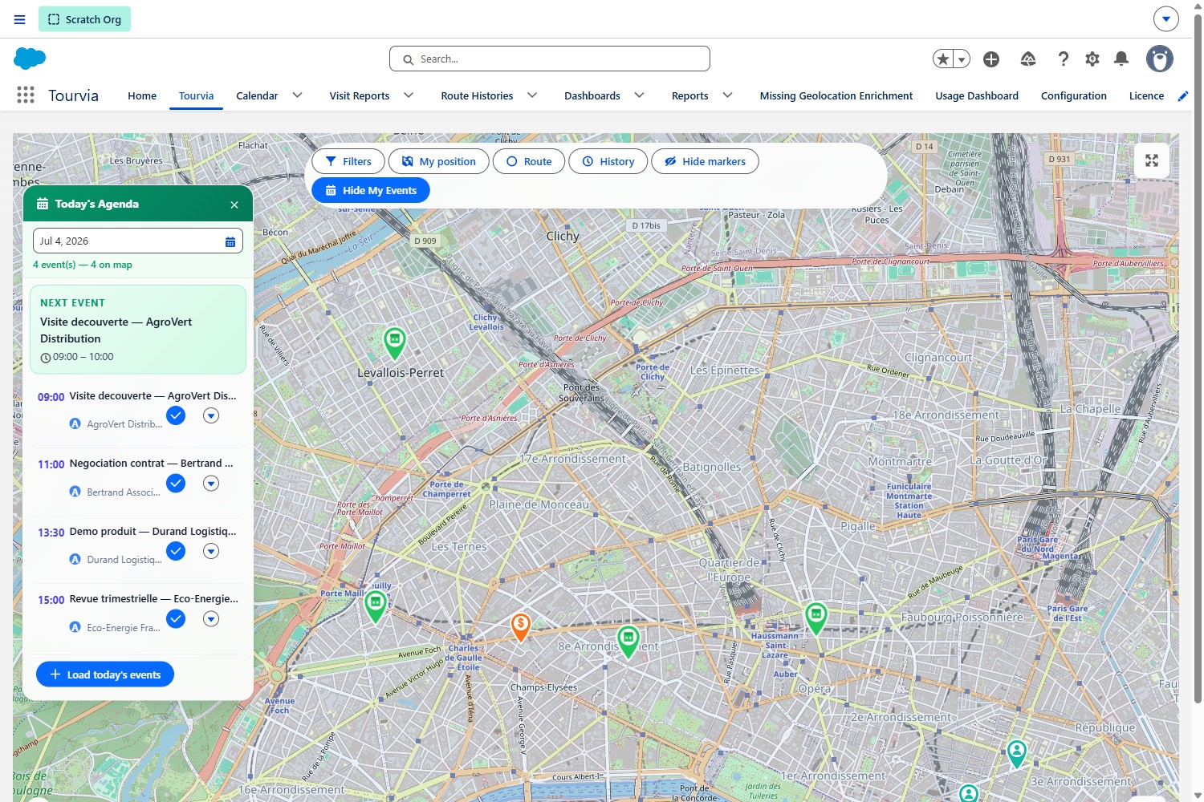Expand options for the 13:30 Demo produit event

tap(211, 551)
